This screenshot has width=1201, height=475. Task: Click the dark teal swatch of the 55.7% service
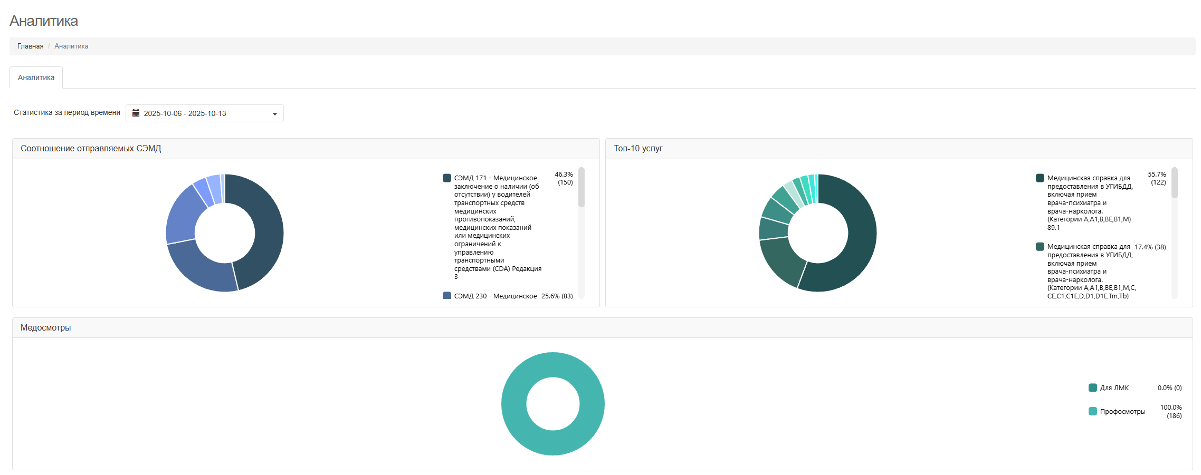[1040, 178]
